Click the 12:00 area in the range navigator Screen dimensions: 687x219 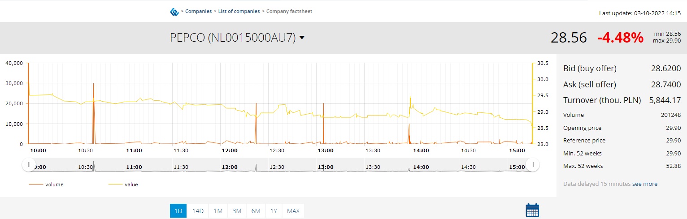[x=230, y=167]
